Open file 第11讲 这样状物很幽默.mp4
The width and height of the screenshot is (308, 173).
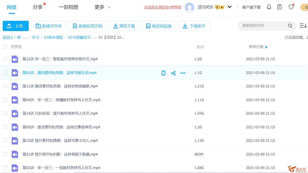click(60, 86)
